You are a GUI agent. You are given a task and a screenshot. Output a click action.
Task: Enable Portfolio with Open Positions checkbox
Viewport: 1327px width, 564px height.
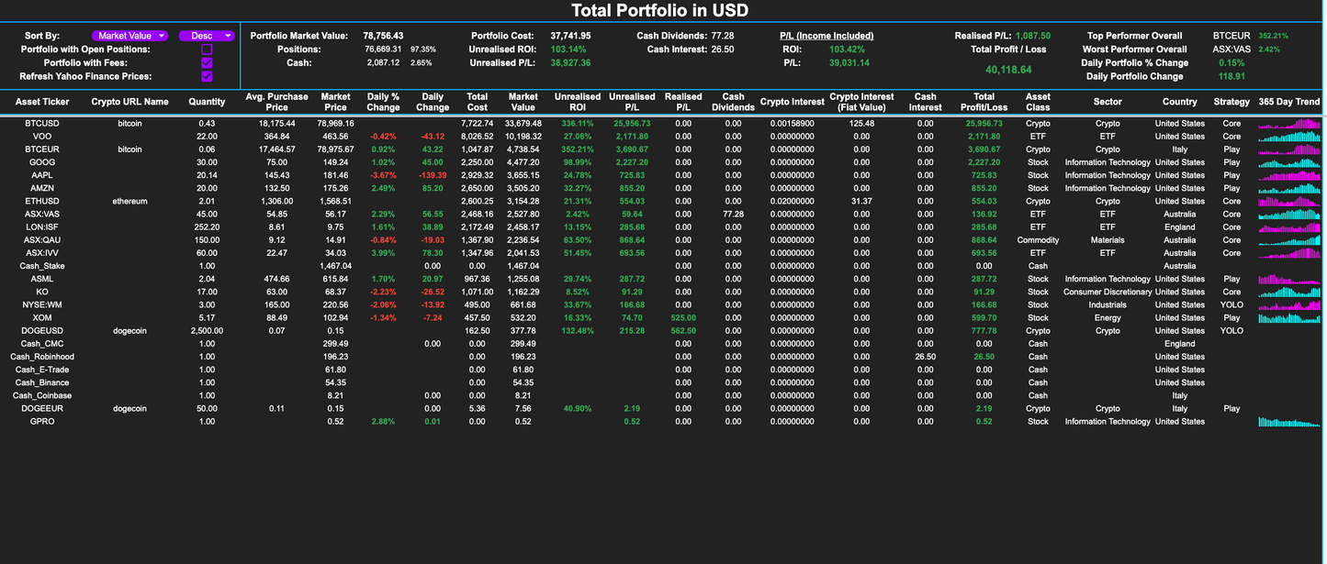[207, 50]
